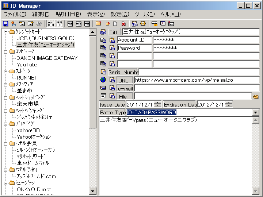Collapse the ネットバンキング folder

point(6,111)
